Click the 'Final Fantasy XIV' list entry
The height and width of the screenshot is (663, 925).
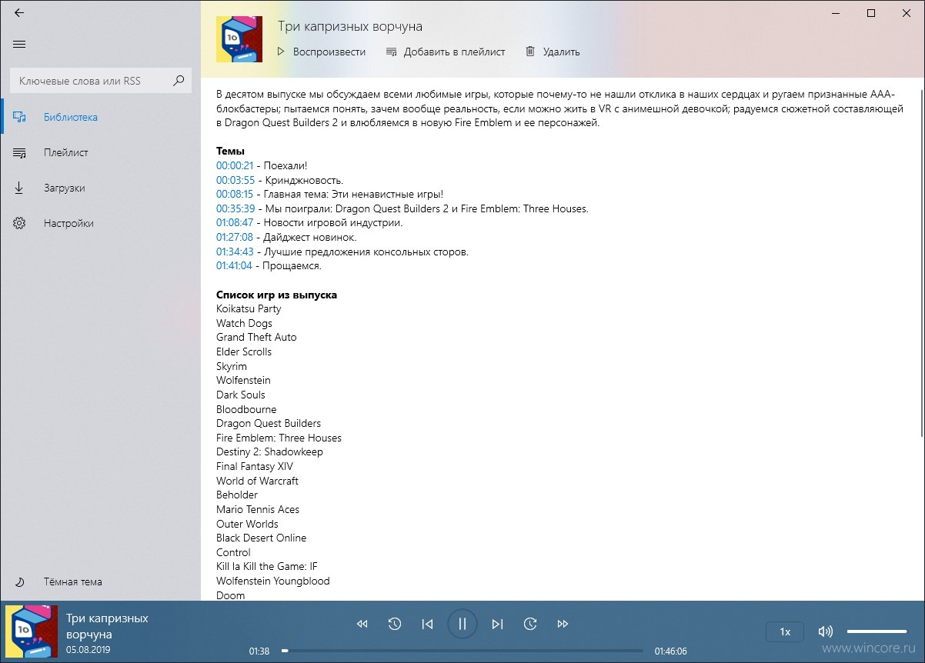tap(255, 467)
